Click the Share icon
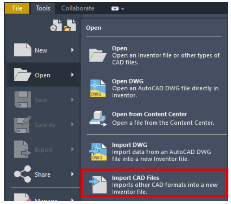The image size is (231, 204). pyautogui.click(x=22, y=174)
